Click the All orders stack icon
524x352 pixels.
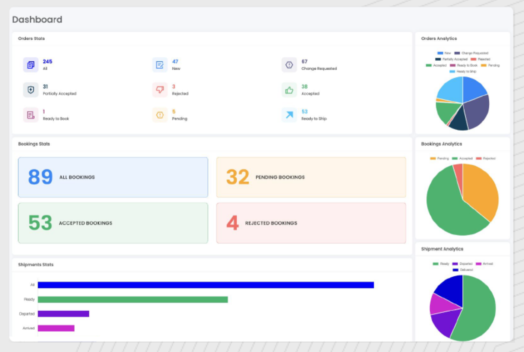tap(31, 65)
